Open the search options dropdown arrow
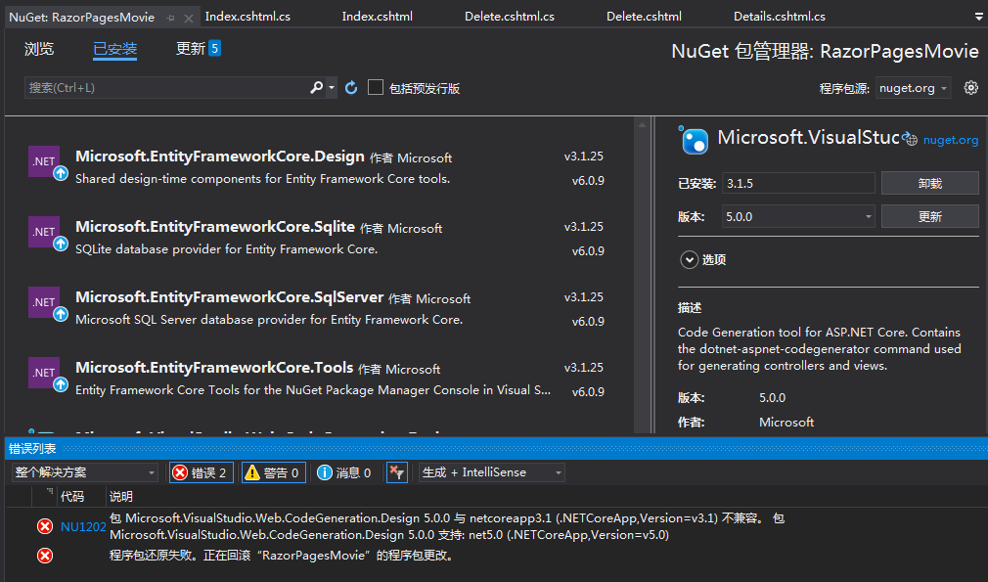 click(332, 88)
